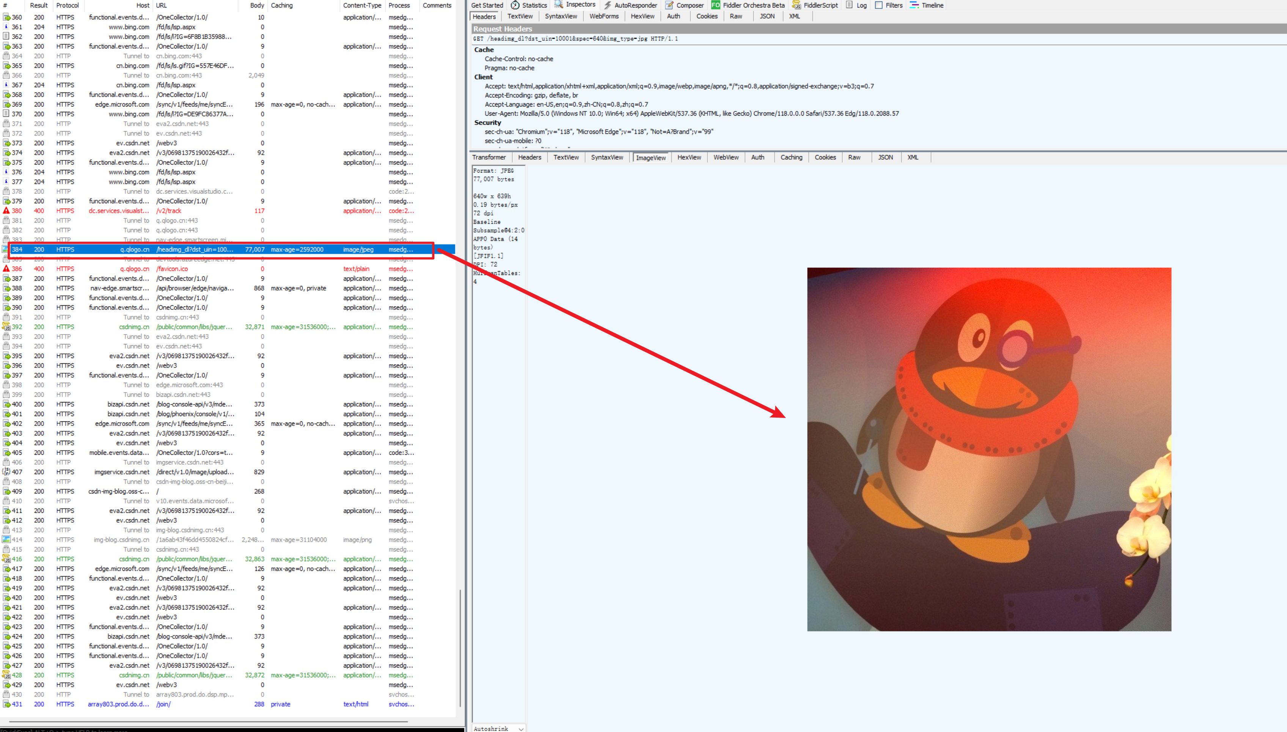Screen dimensions: 1287x732
Task: Click the Log page icon
Action: [x=849, y=5]
